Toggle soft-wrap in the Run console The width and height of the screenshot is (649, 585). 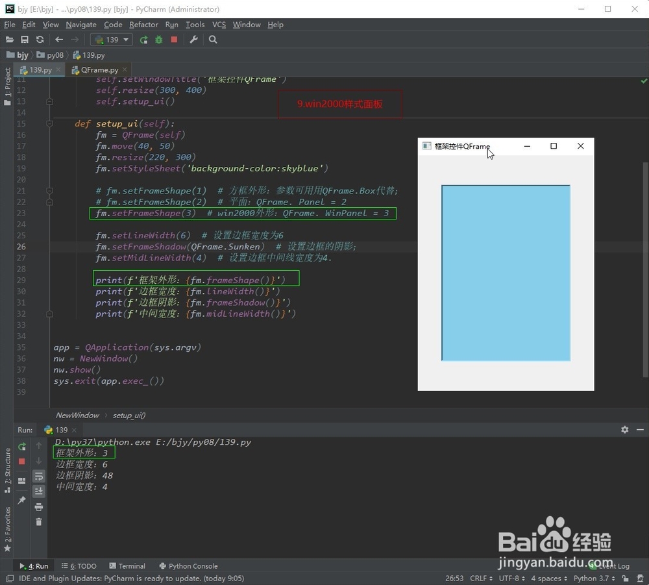(39, 476)
